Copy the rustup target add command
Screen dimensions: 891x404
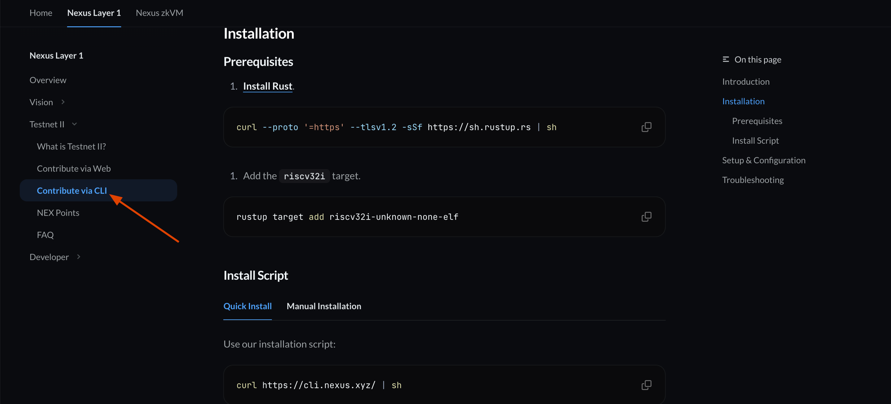pyautogui.click(x=646, y=217)
